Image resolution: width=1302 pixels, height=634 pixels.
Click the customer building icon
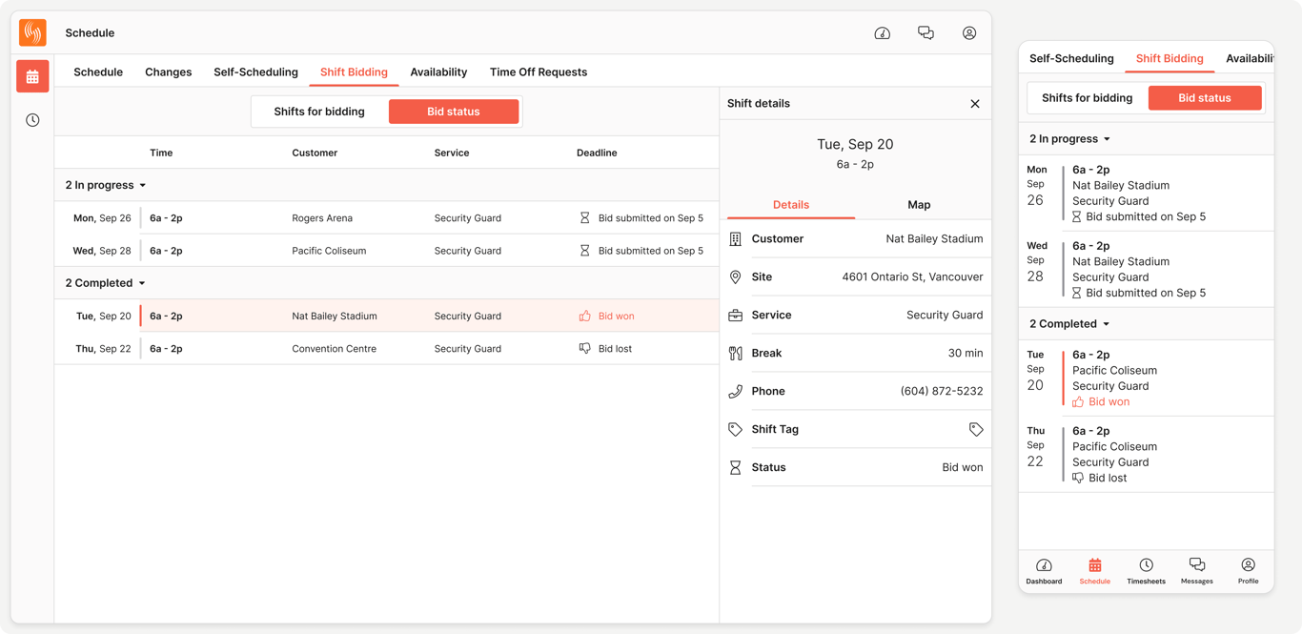pyautogui.click(x=736, y=239)
